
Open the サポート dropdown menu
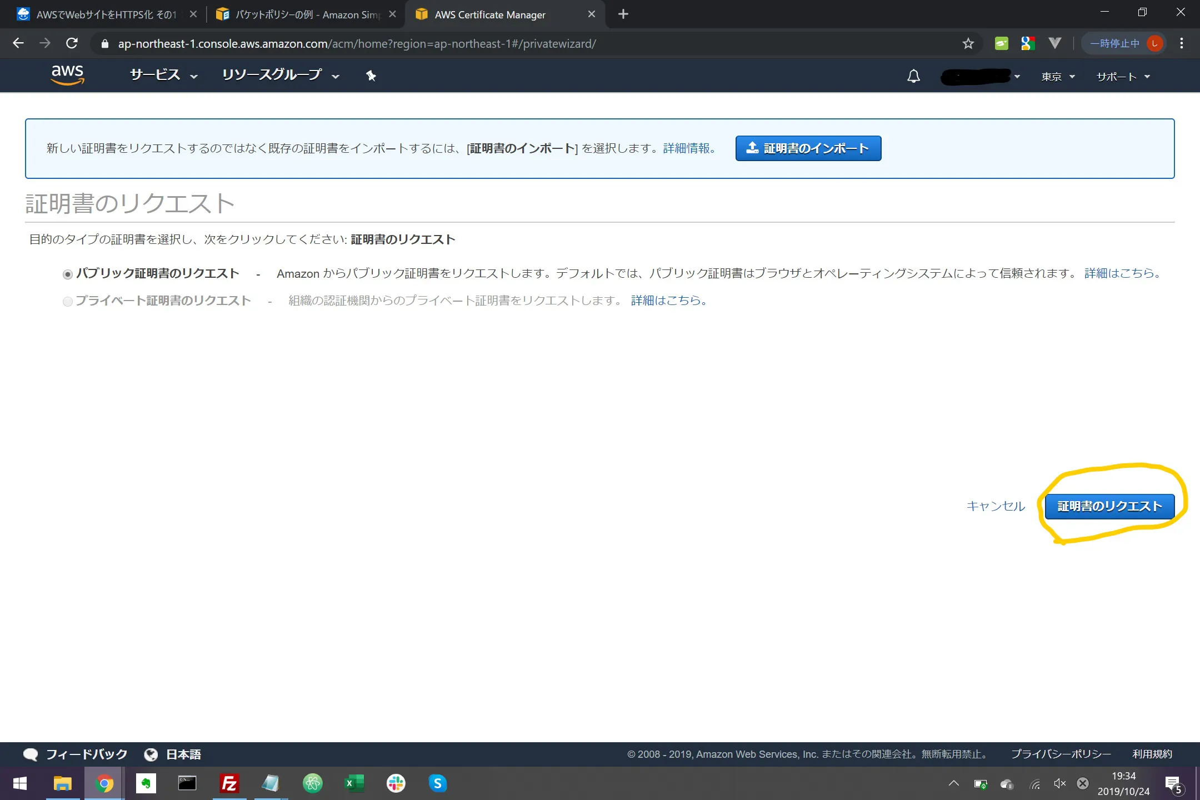[1123, 77]
